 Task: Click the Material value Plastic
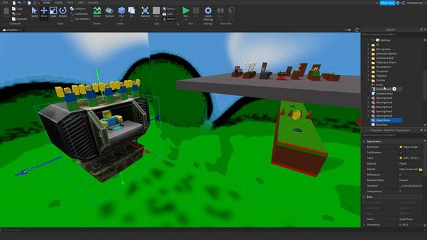click(403, 163)
